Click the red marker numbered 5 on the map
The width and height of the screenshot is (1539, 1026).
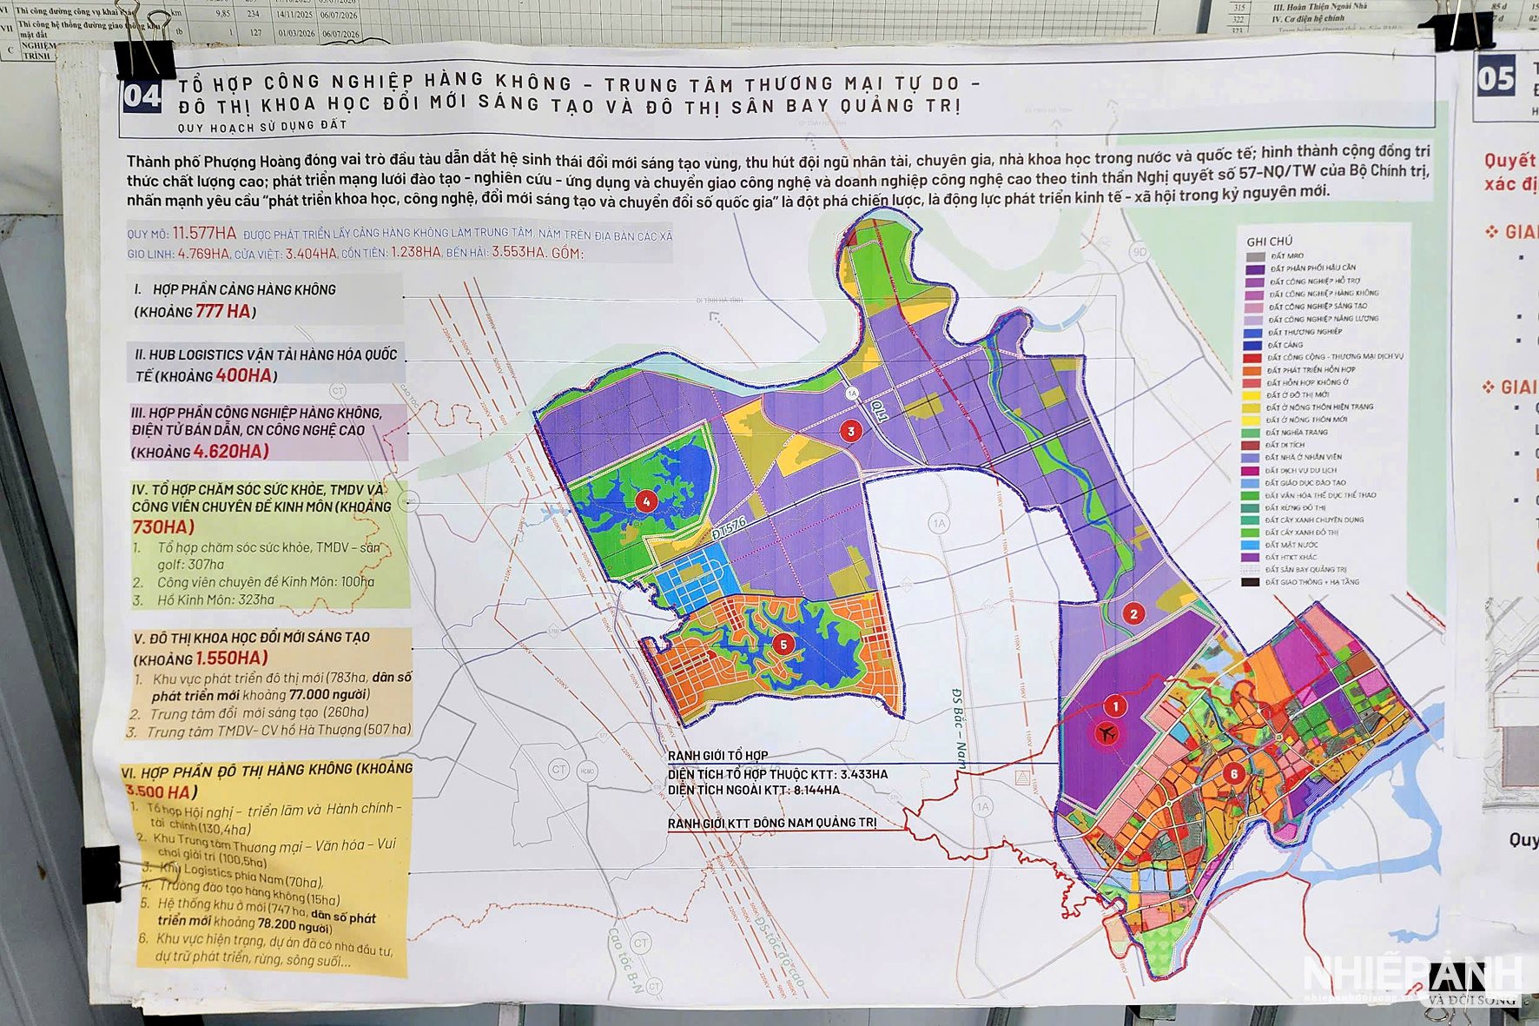tap(783, 645)
